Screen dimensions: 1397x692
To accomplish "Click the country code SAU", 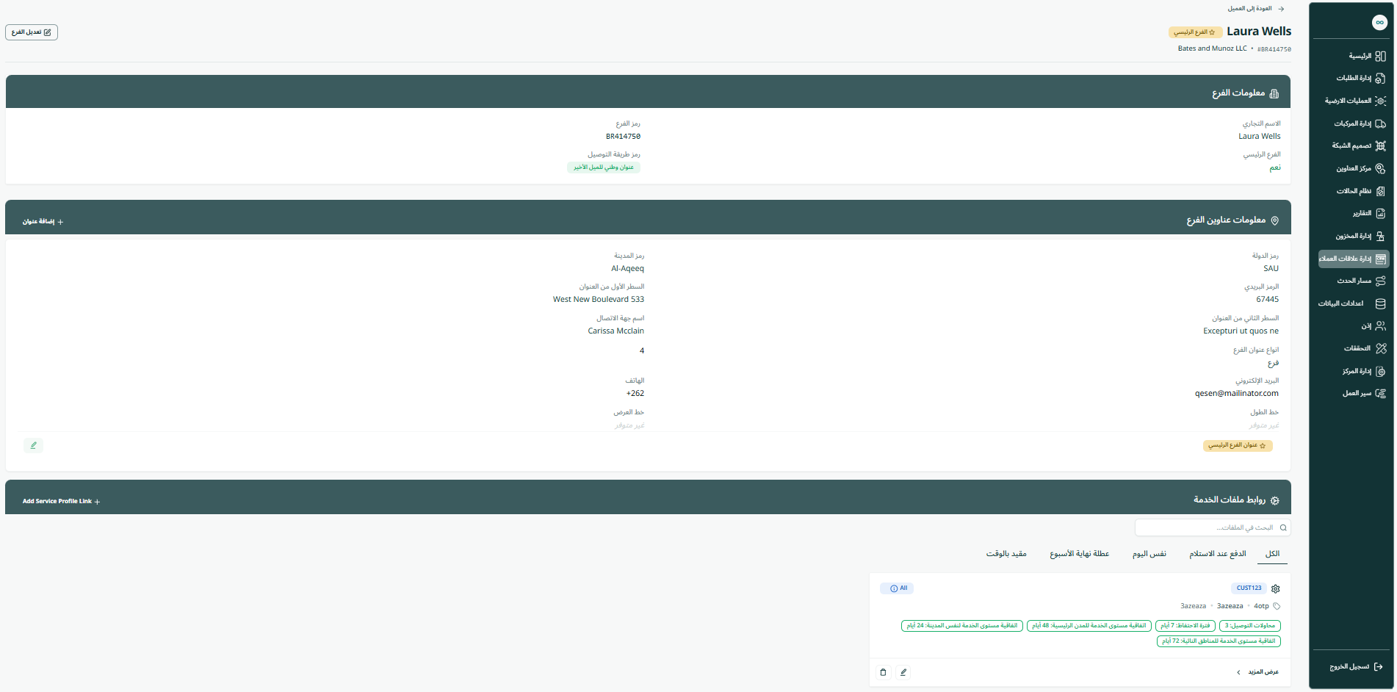I will pyautogui.click(x=1271, y=269).
